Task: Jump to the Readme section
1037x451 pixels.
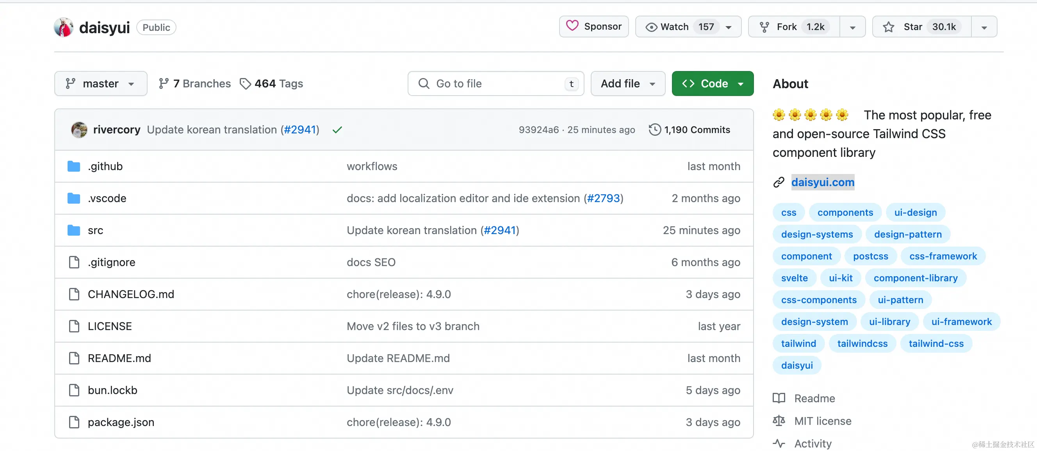Action: pyautogui.click(x=814, y=398)
